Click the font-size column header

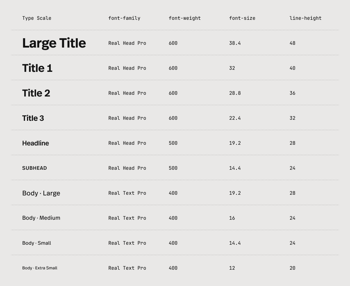point(242,18)
